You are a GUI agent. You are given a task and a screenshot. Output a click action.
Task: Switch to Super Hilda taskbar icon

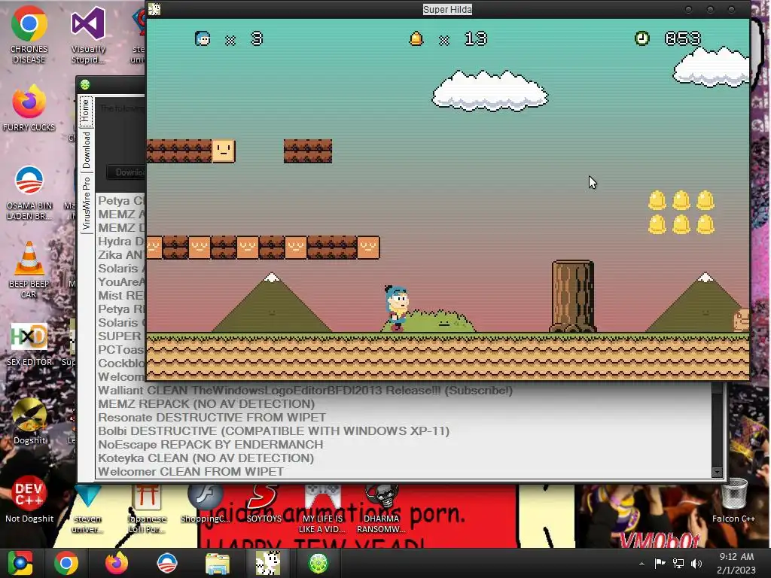click(268, 563)
